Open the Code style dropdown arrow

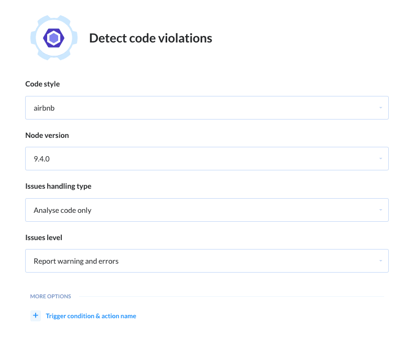tap(380, 108)
